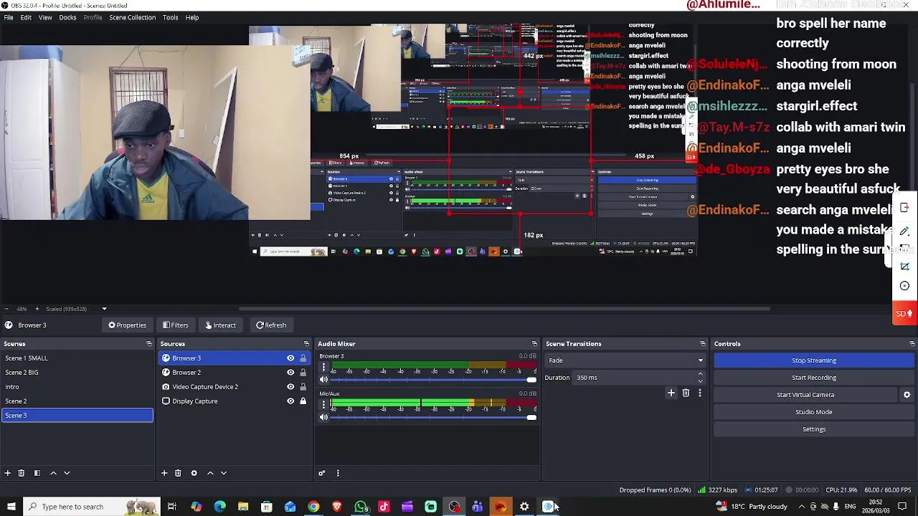Add a scene transition with plus icon

click(671, 393)
